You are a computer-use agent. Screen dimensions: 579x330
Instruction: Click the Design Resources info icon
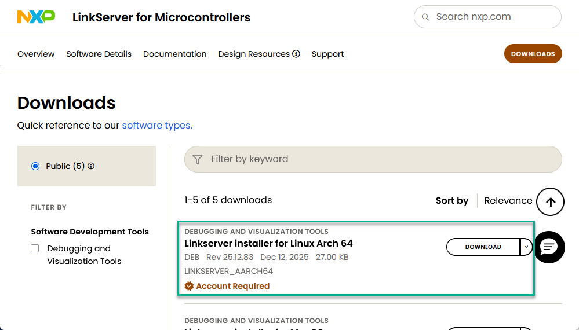(296, 54)
